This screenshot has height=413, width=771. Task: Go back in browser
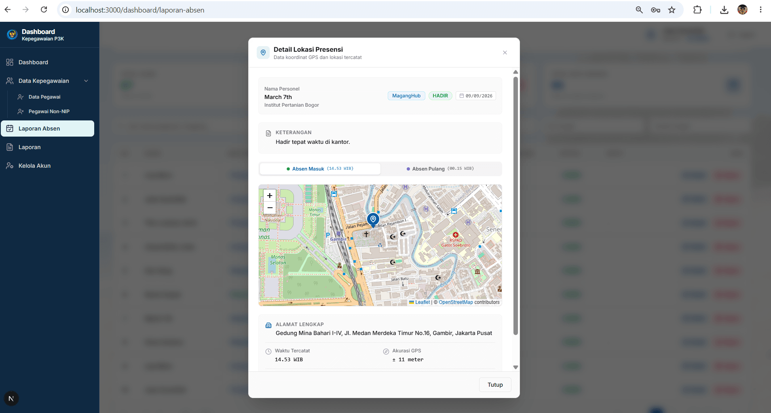click(x=8, y=10)
